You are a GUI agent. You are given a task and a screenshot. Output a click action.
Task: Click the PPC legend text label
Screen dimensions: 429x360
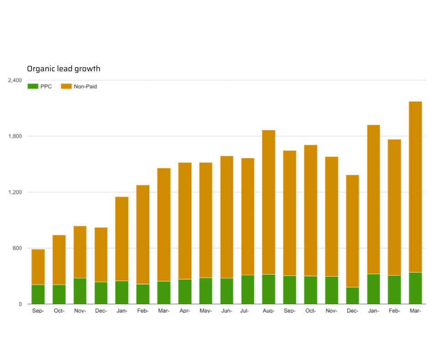[x=46, y=86]
